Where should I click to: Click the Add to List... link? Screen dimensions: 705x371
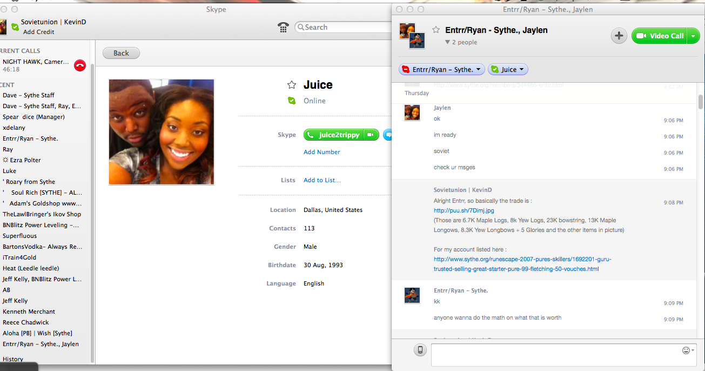(322, 180)
